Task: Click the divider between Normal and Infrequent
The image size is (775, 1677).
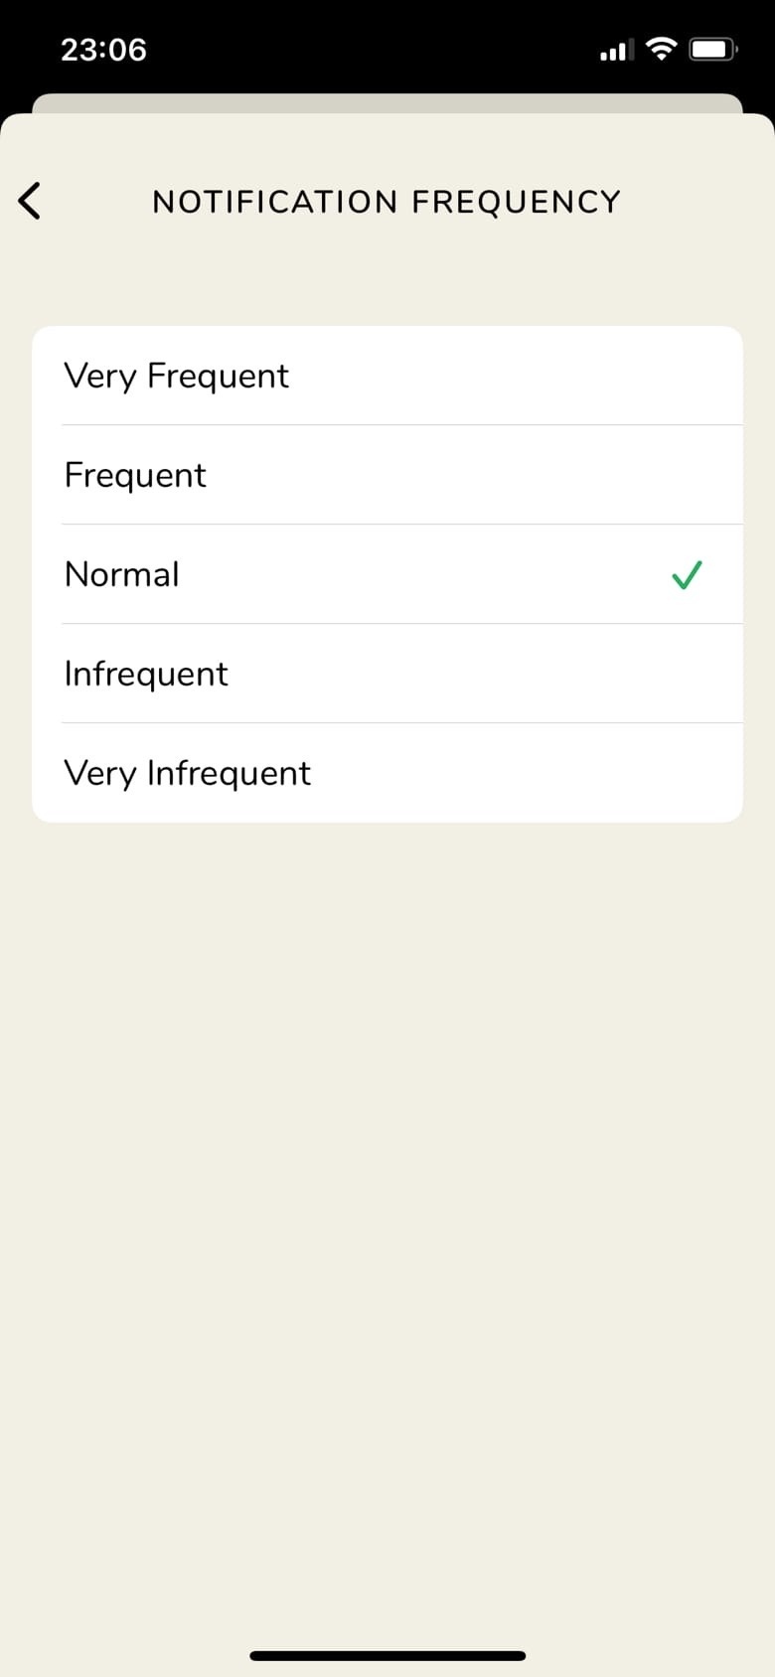Action: click(x=401, y=624)
